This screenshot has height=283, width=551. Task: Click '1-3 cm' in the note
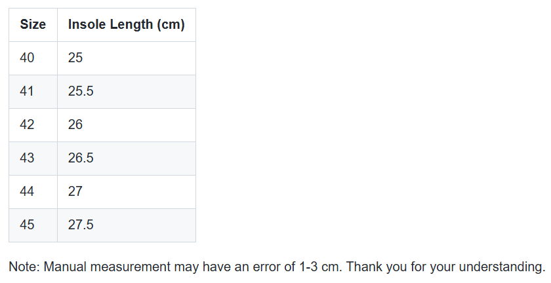pos(320,267)
